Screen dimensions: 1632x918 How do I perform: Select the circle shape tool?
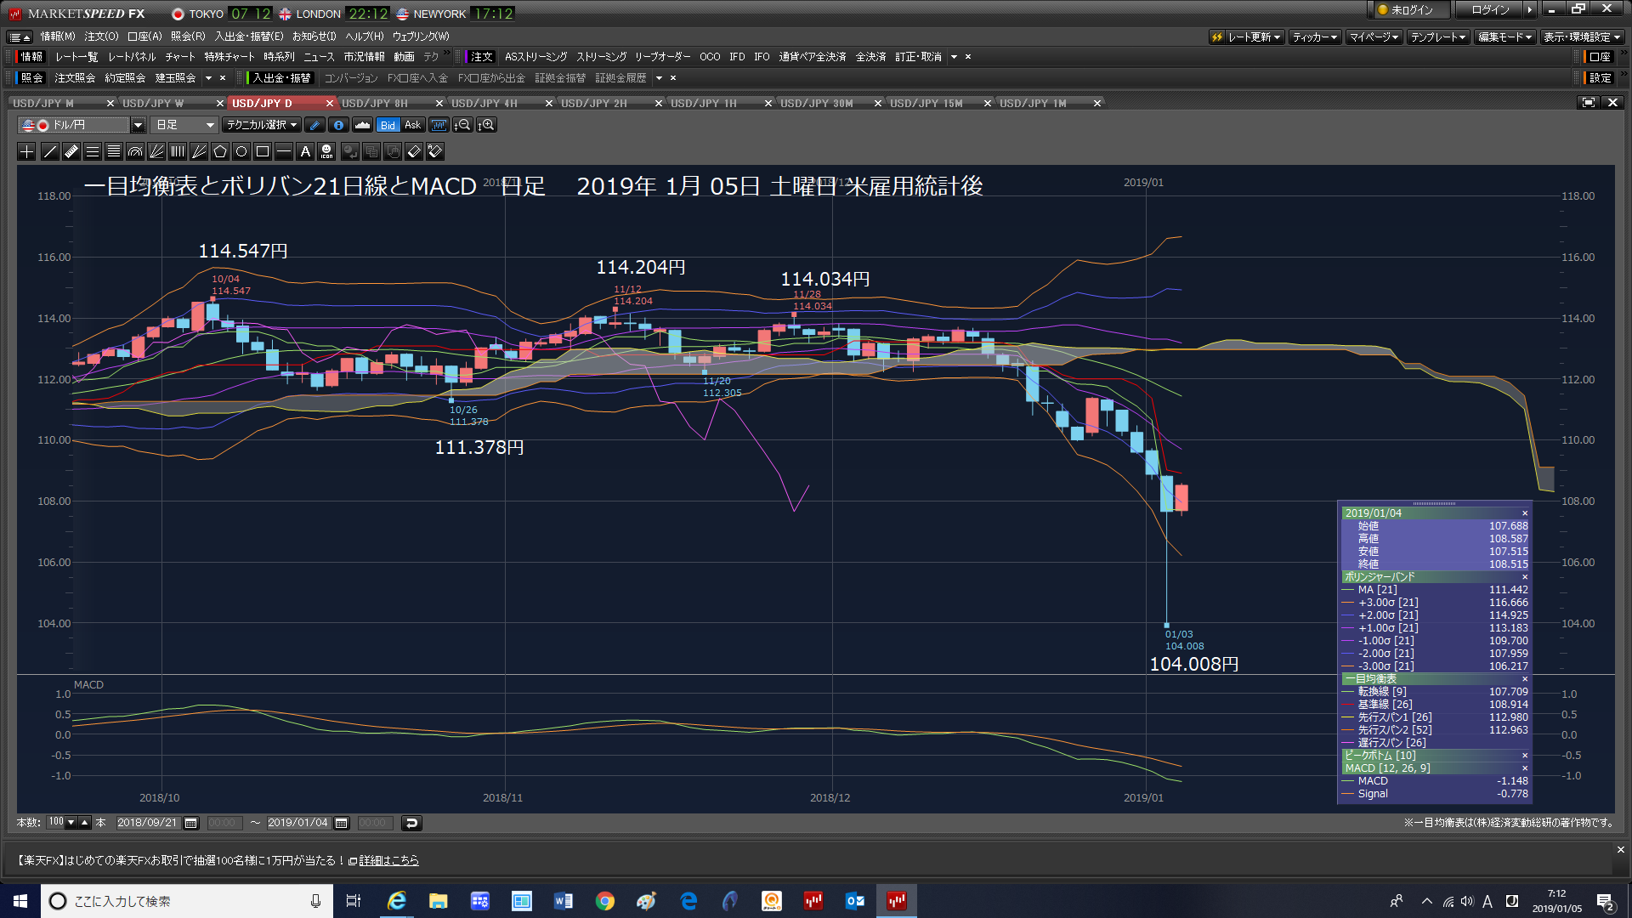[x=241, y=151]
